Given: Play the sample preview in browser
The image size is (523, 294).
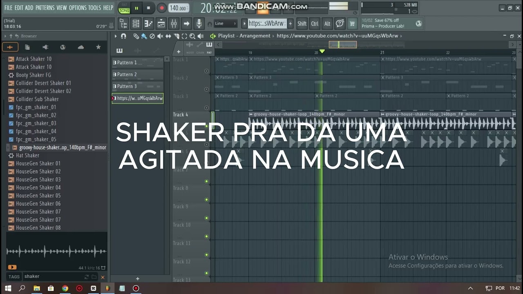Looking at the screenshot, I should pos(12,267).
